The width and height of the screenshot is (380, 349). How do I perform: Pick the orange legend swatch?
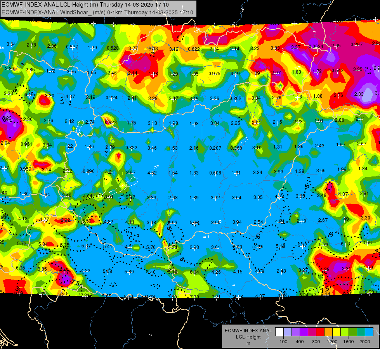coord(328,332)
